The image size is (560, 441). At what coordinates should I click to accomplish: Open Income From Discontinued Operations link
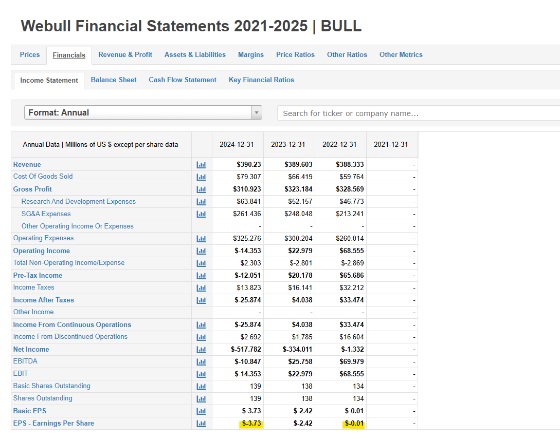pyautogui.click(x=70, y=336)
